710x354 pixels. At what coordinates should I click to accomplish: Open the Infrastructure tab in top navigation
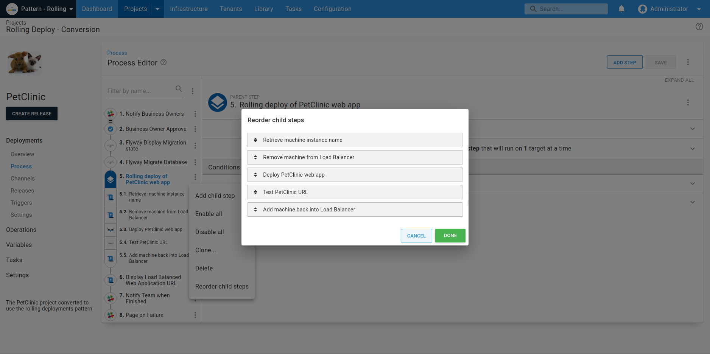pos(188,9)
